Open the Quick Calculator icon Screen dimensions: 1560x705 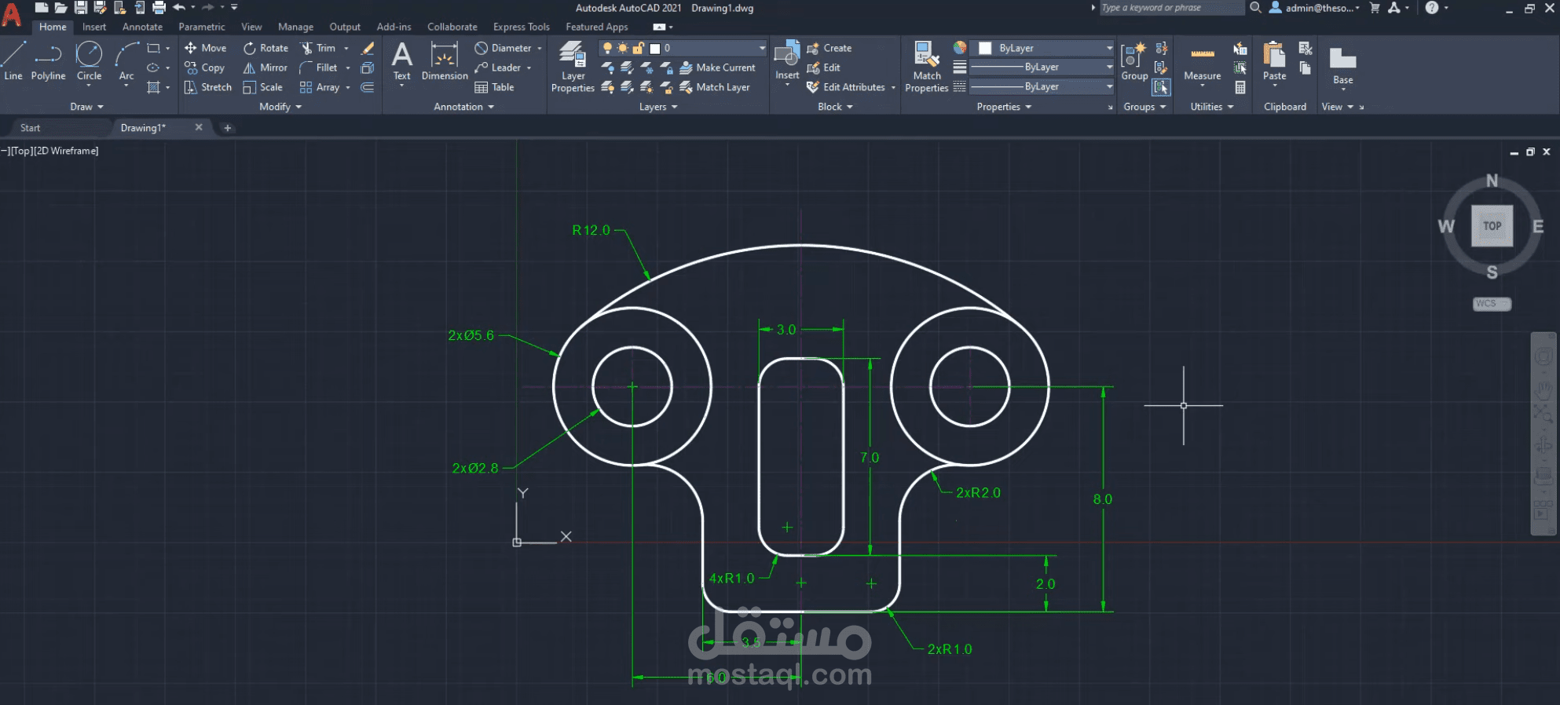pyautogui.click(x=1240, y=87)
